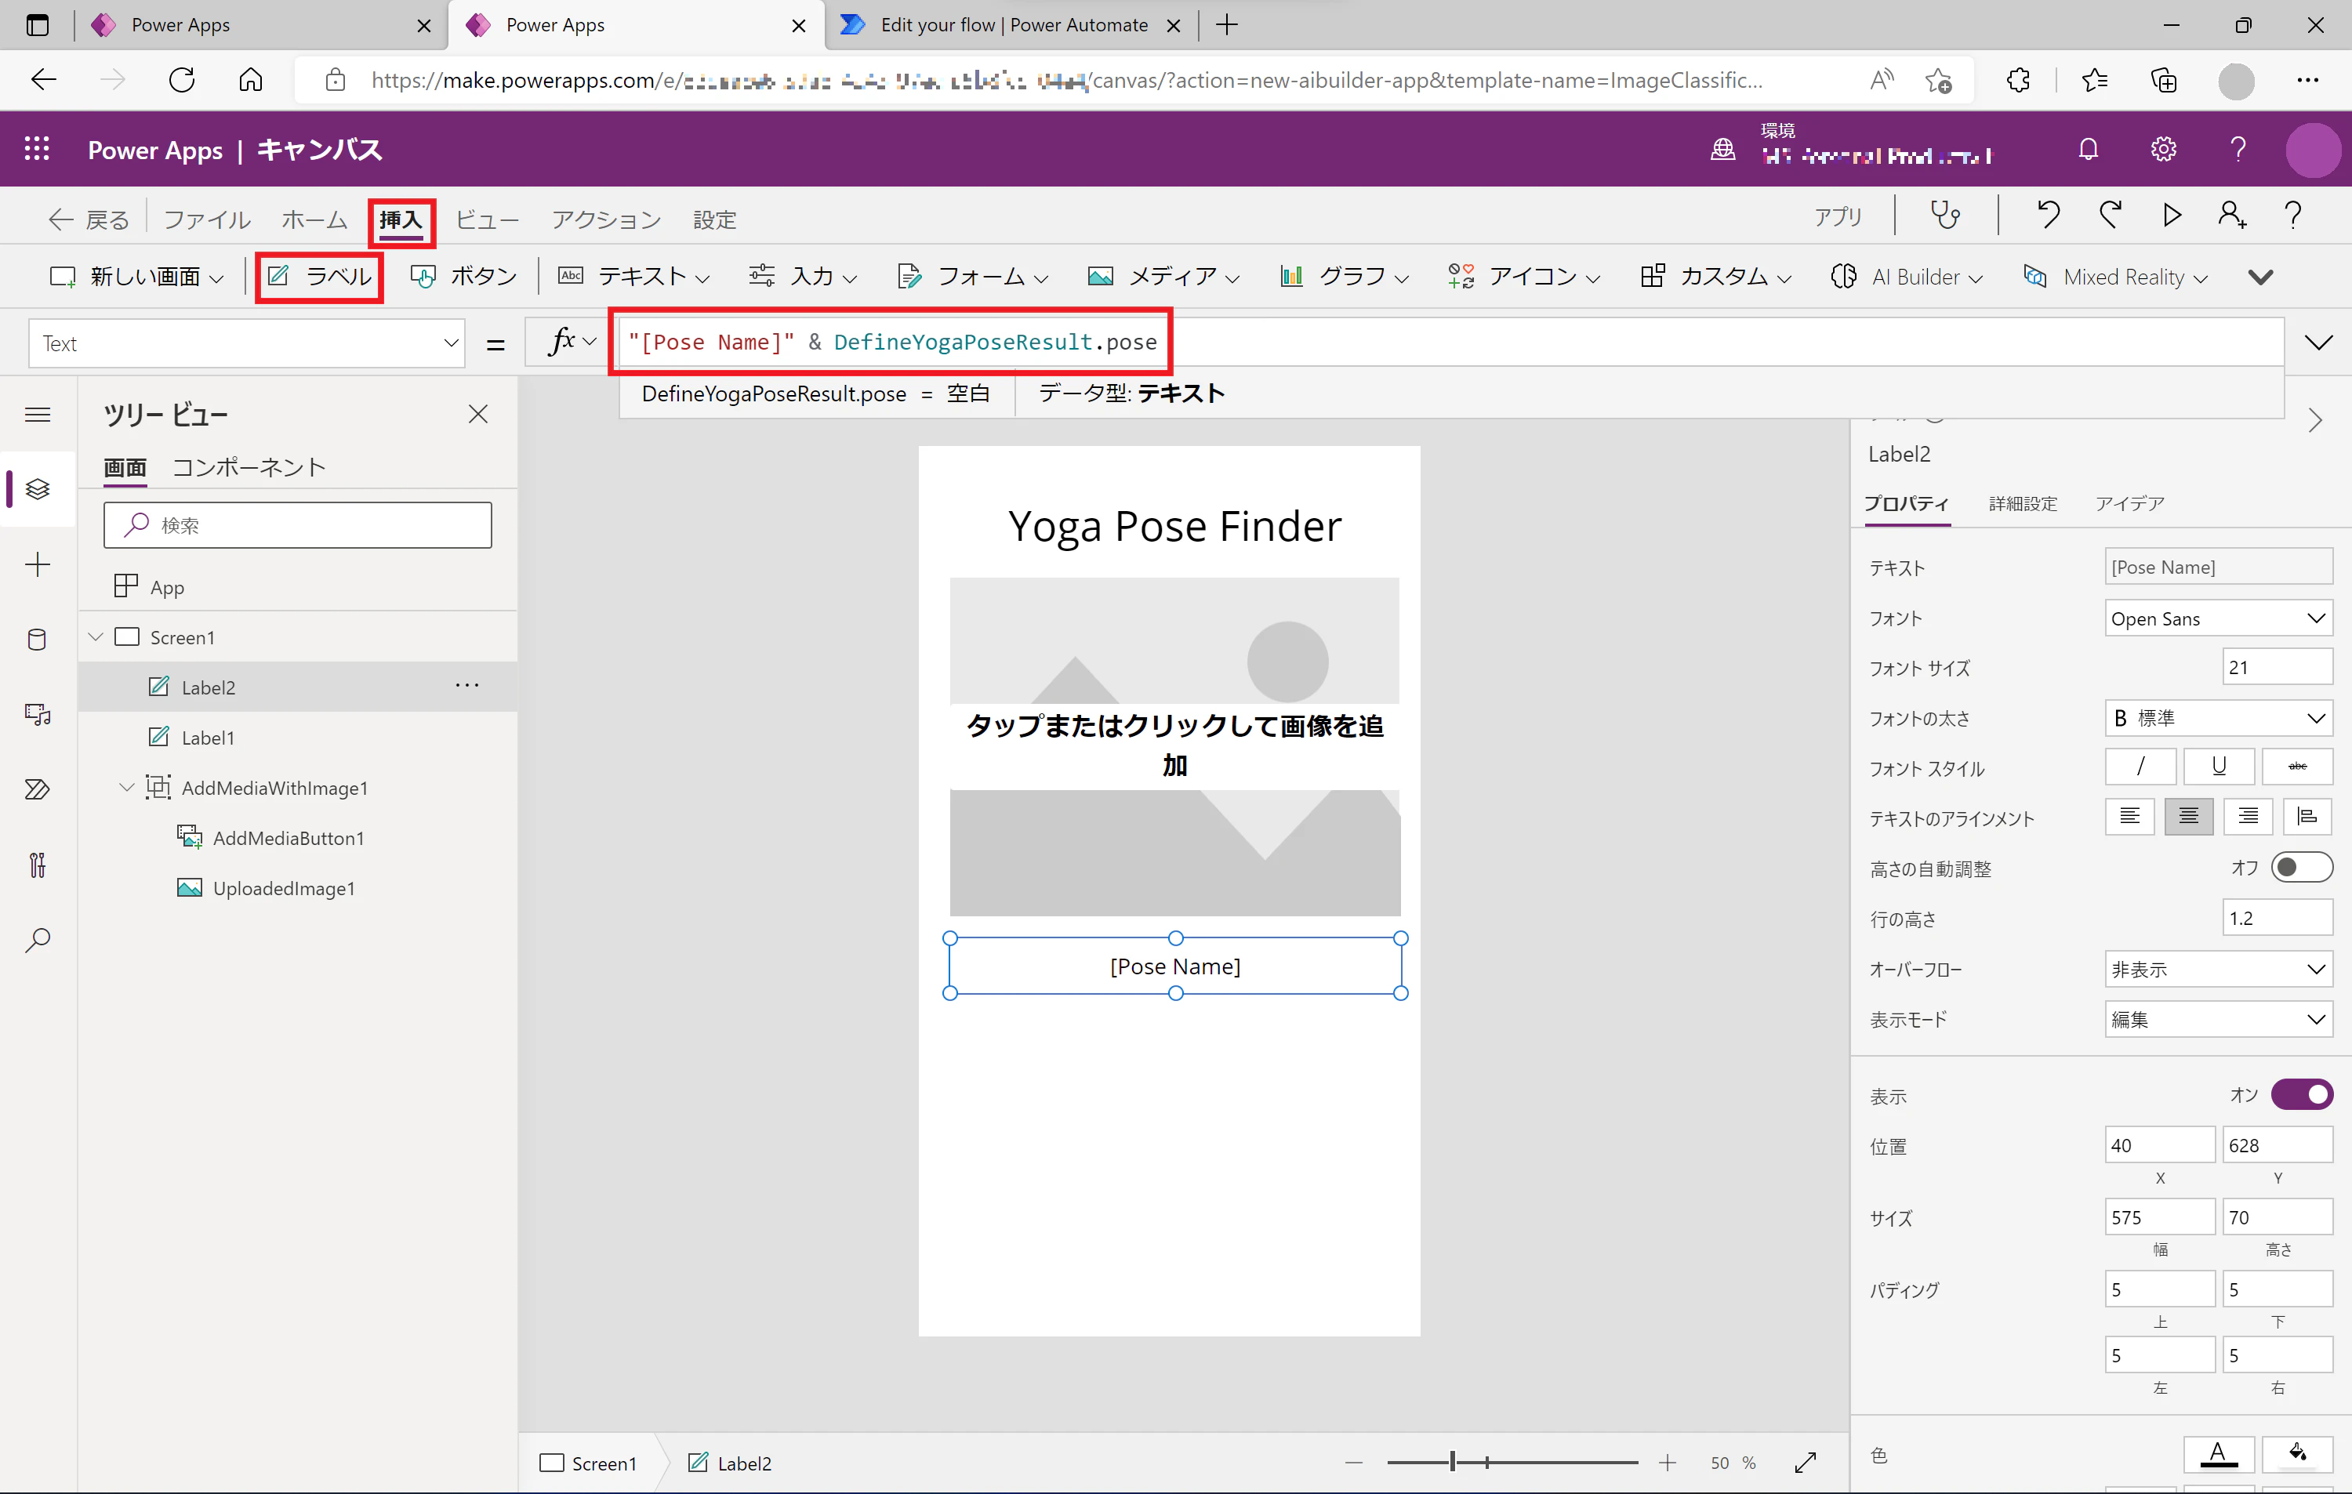2352x1494 pixels.
Task: Toggle strikethrough font style
Action: pyautogui.click(x=2297, y=767)
